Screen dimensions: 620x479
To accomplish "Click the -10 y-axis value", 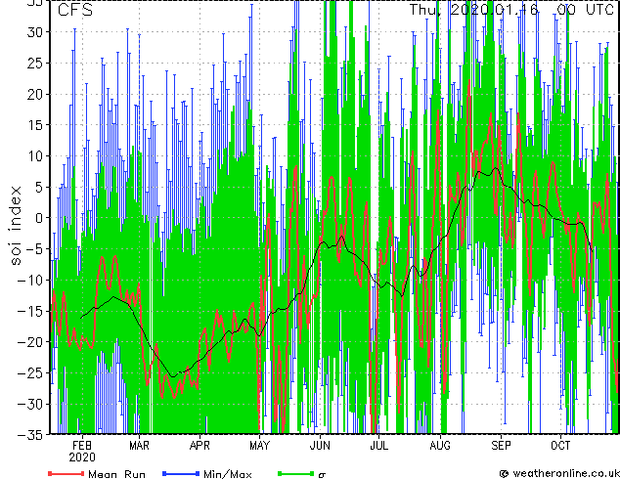I will tap(30, 281).
